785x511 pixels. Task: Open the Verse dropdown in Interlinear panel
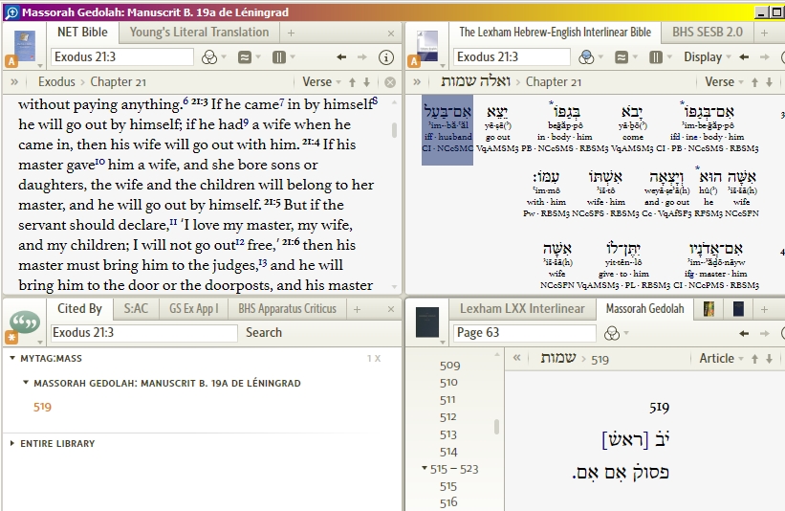[x=724, y=81]
